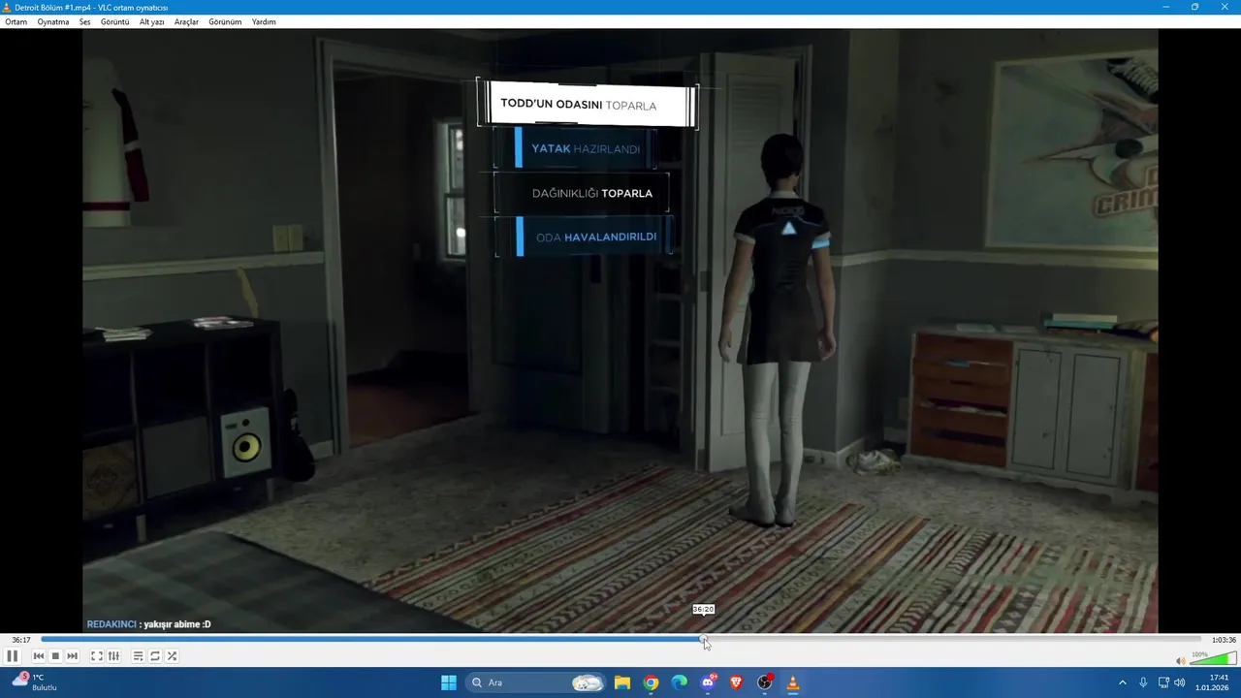This screenshot has width=1241, height=698.
Task: Open Google Chrome from taskbar
Action: point(651,682)
